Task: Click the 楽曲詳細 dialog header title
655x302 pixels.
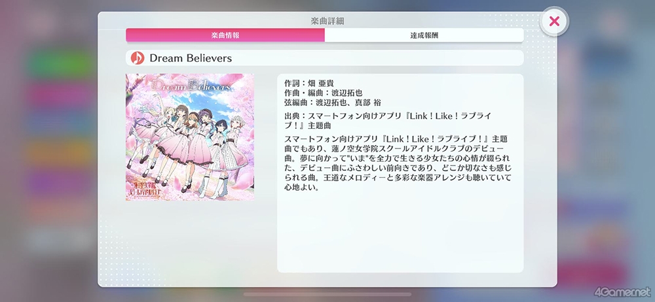Action: point(327,21)
